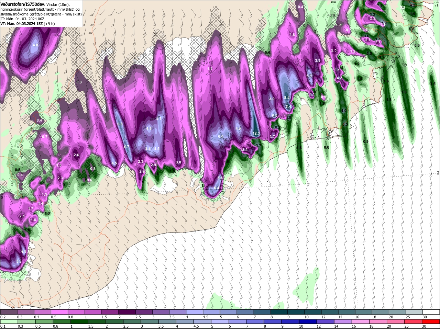
Task: Select slate blue snow swatch 6–7
Action: coord(245,312)
